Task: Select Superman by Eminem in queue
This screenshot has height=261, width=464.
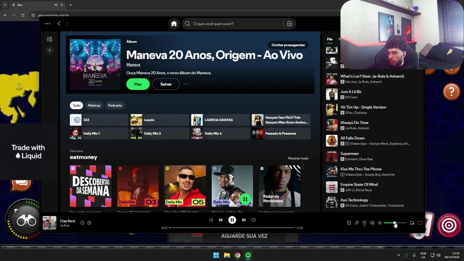Action: [x=372, y=156]
